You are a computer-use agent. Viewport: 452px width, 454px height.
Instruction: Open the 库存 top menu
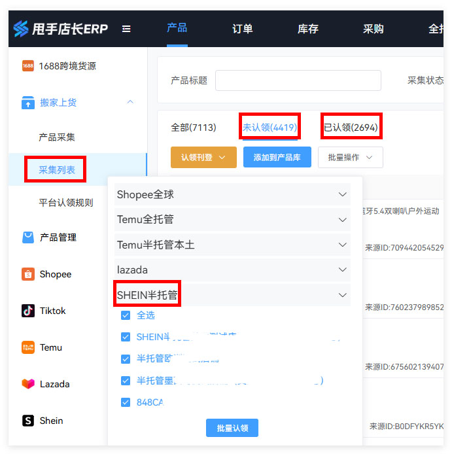tap(308, 29)
